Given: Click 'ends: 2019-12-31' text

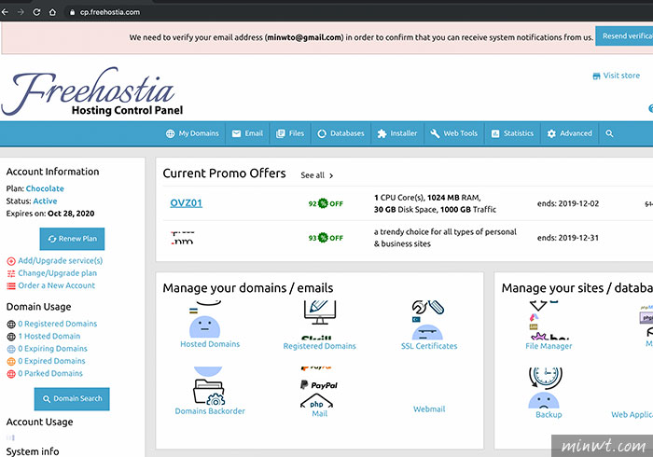Looking at the screenshot, I should pyautogui.click(x=568, y=238).
